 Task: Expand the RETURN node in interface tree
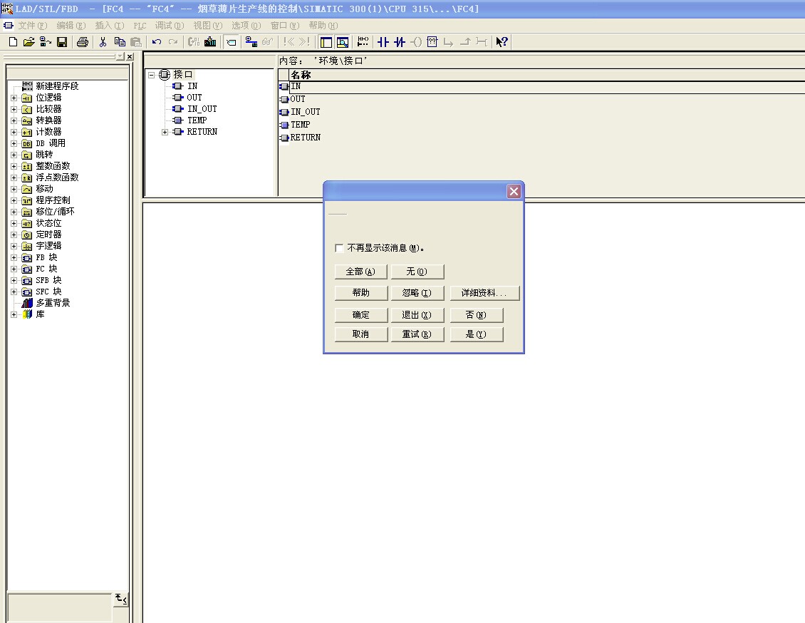(165, 132)
